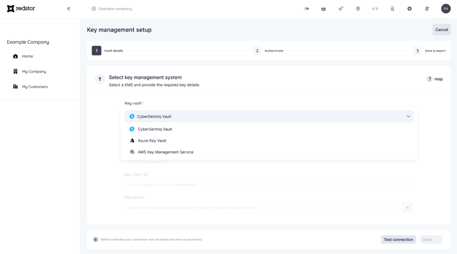
Task: Click Test connection button
Action: coord(398,240)
